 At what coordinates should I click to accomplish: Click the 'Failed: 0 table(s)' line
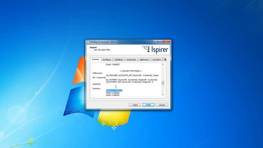pos(113,93)
